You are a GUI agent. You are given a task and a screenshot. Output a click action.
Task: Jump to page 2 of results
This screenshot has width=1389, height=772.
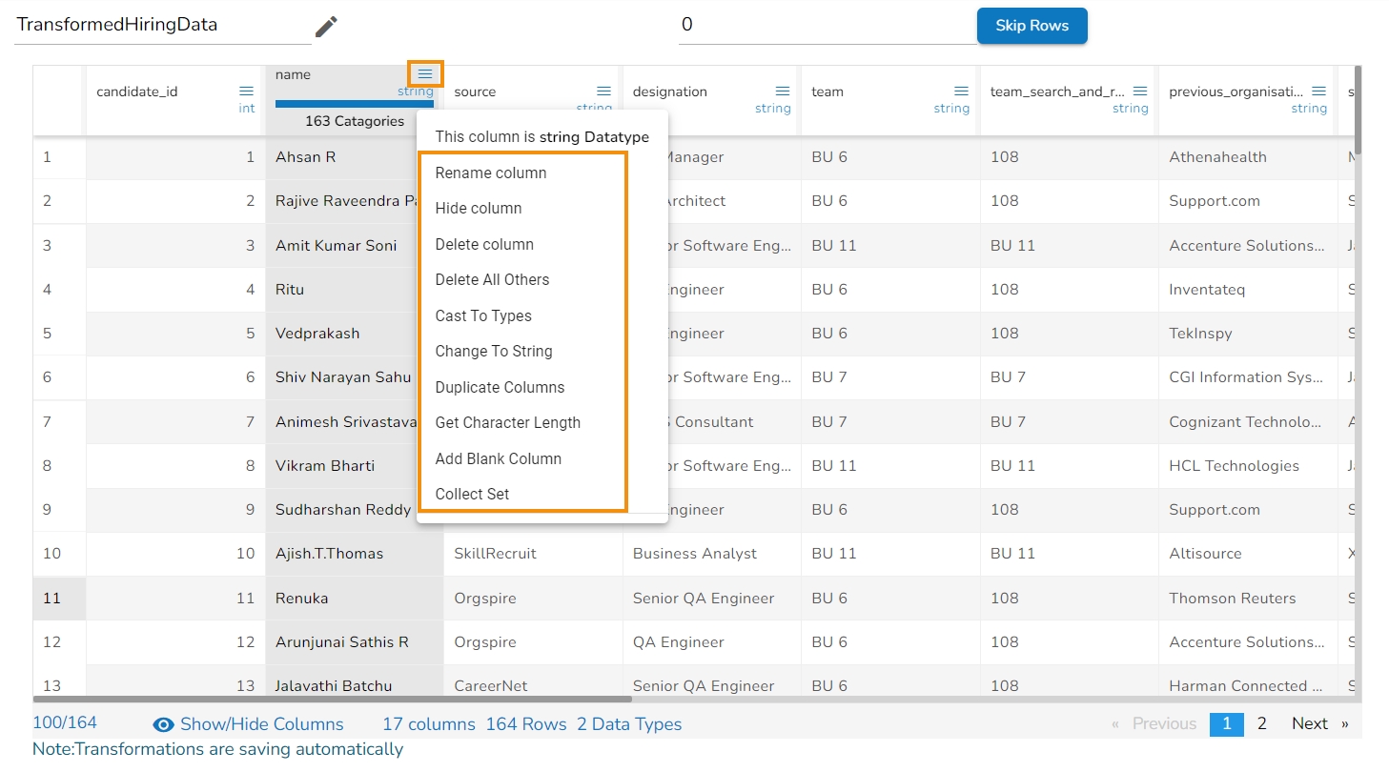click(1261, 724)
